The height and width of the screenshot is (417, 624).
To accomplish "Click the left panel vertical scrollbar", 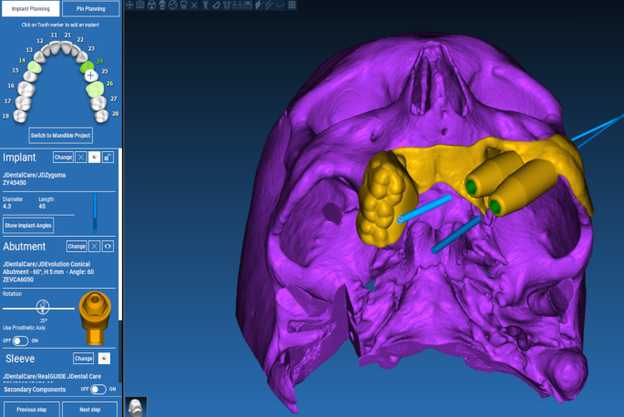I will [120, 235].
